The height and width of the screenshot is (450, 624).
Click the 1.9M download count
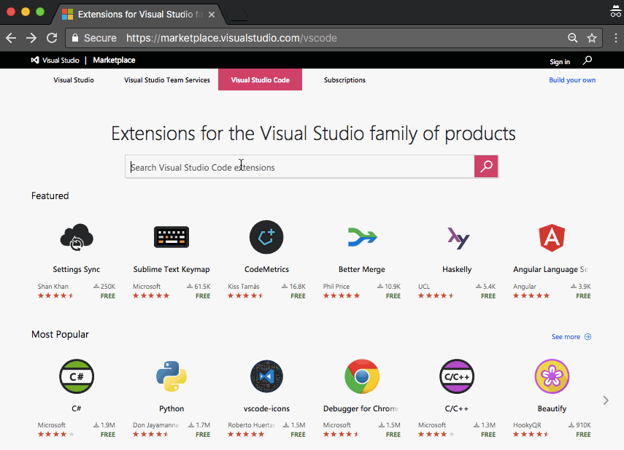tap(104, 425)
